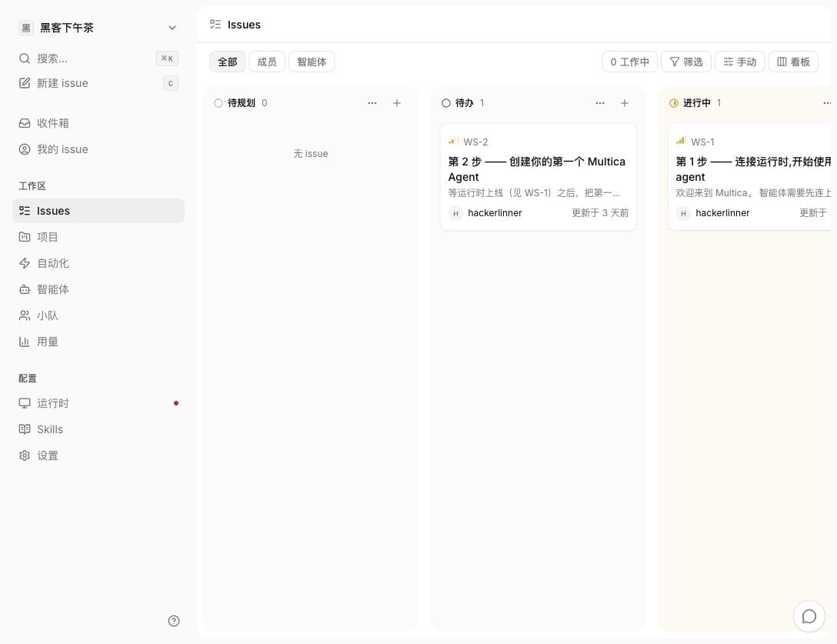Click the search magnifier icon
Viewport: 837px width, 644px height.
25,58
